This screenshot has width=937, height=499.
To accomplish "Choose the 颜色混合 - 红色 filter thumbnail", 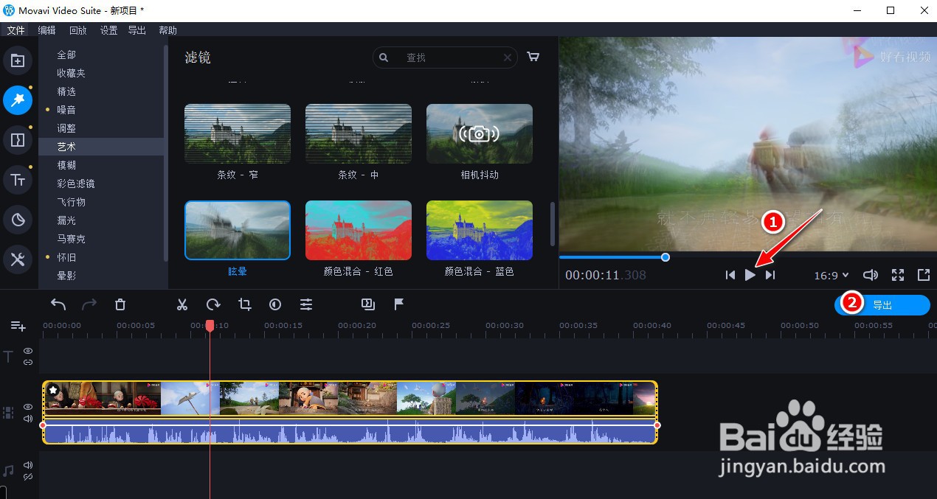I will click(x=359, y=230).
